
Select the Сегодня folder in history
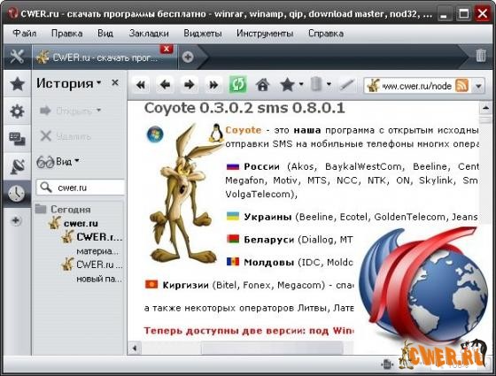point(63,209)
